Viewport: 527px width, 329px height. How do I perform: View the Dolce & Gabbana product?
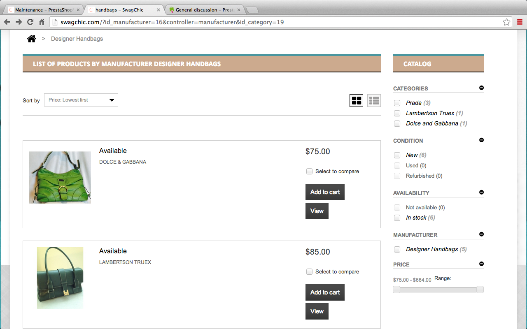click(x=317, y=211)
